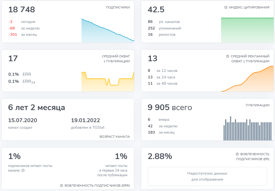Select the 'за 12 часов' ad reach row

tap(163, 70)
